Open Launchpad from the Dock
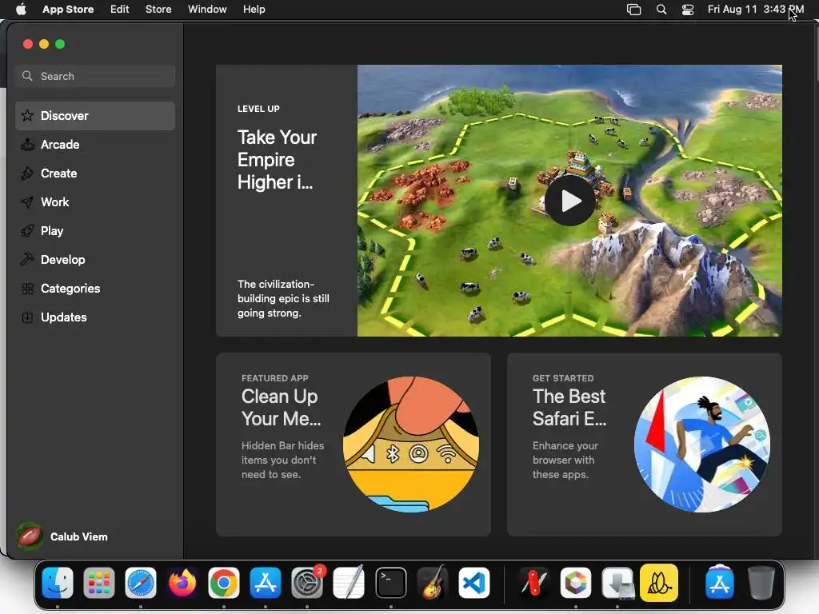The width and height of the screenshot is (819, 614). pos(98,583)
